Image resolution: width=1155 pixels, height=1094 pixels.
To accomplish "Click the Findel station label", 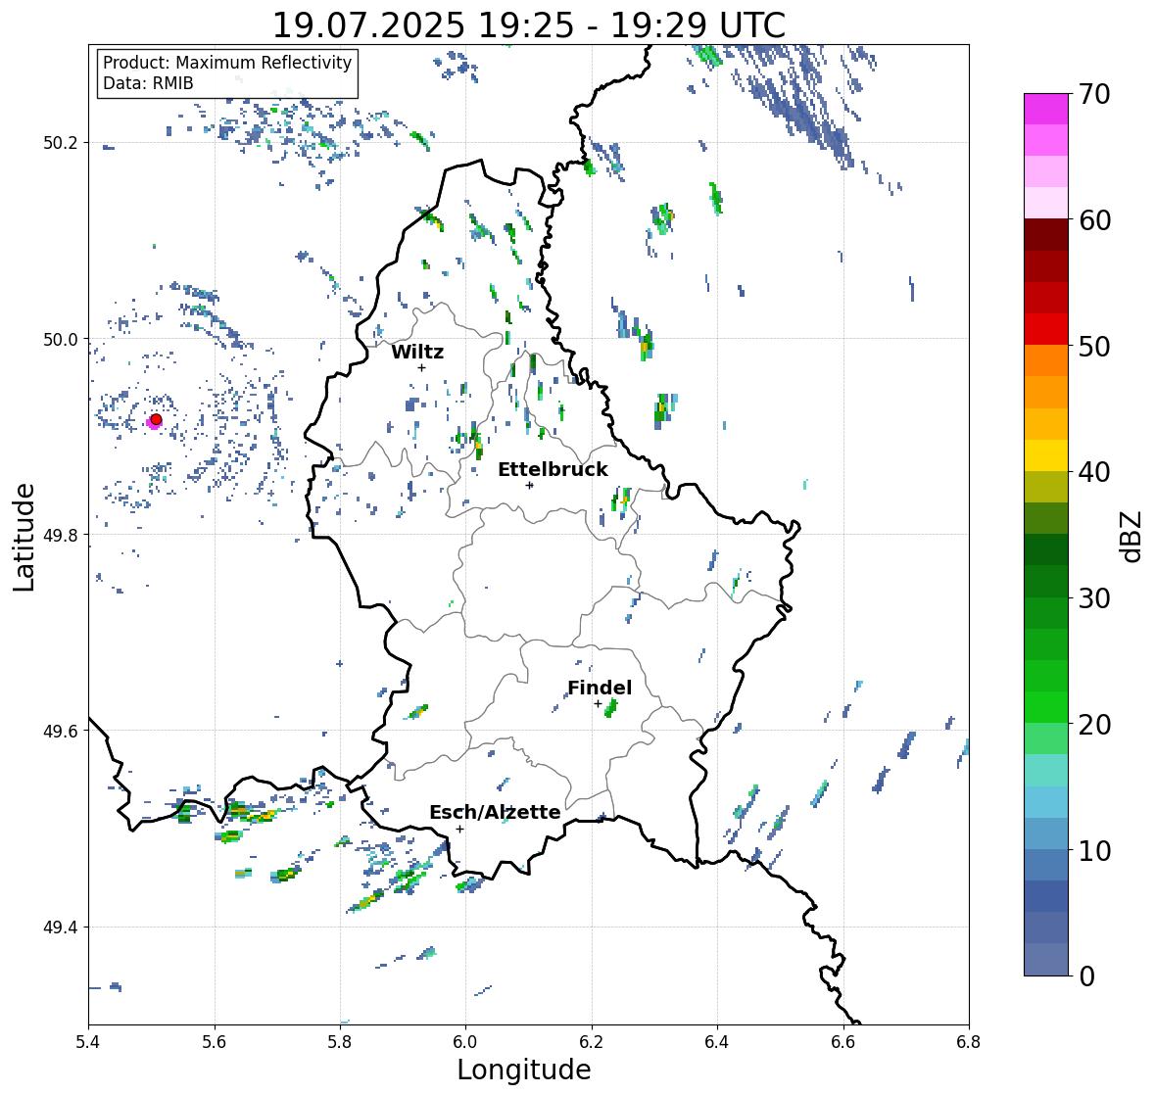I will pos(600,688).
